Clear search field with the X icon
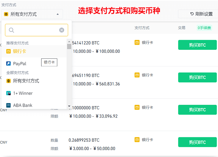Image resolution: width=218 pixels, height=157 pixels. [x=62, y=30]
